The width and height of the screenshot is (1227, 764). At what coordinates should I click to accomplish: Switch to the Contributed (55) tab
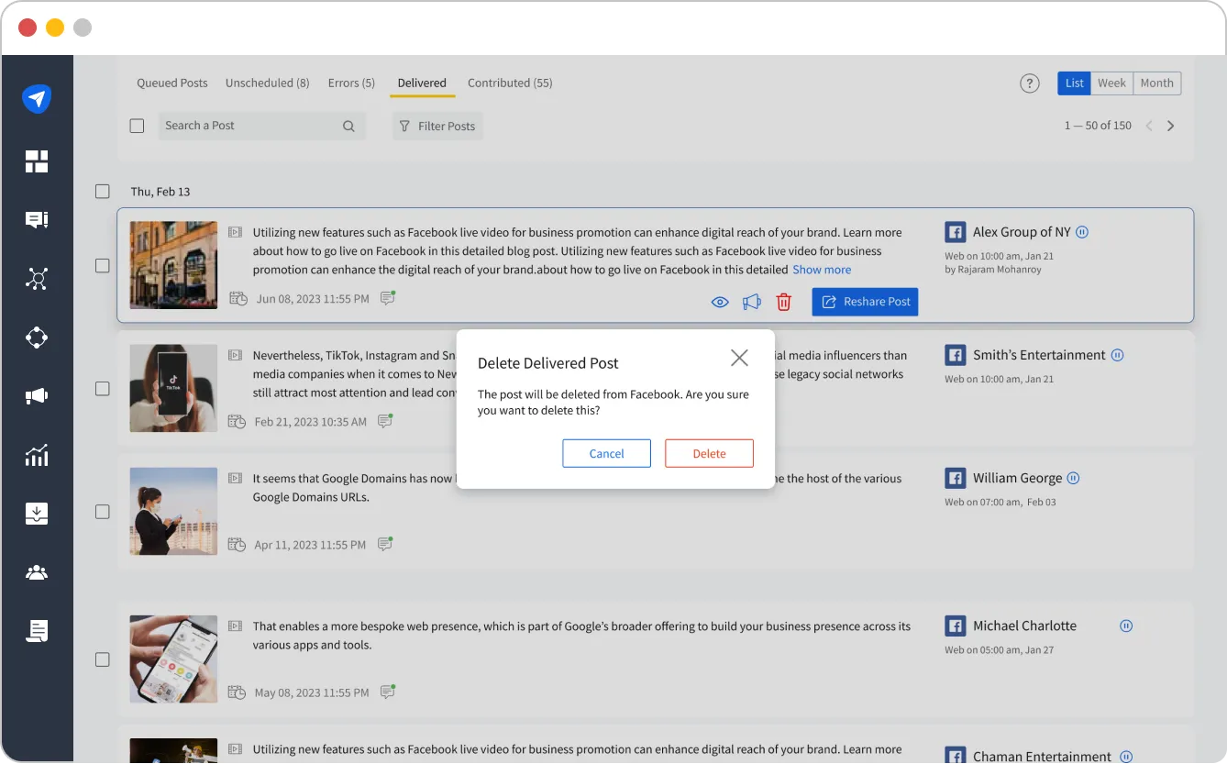coord(510,83)
